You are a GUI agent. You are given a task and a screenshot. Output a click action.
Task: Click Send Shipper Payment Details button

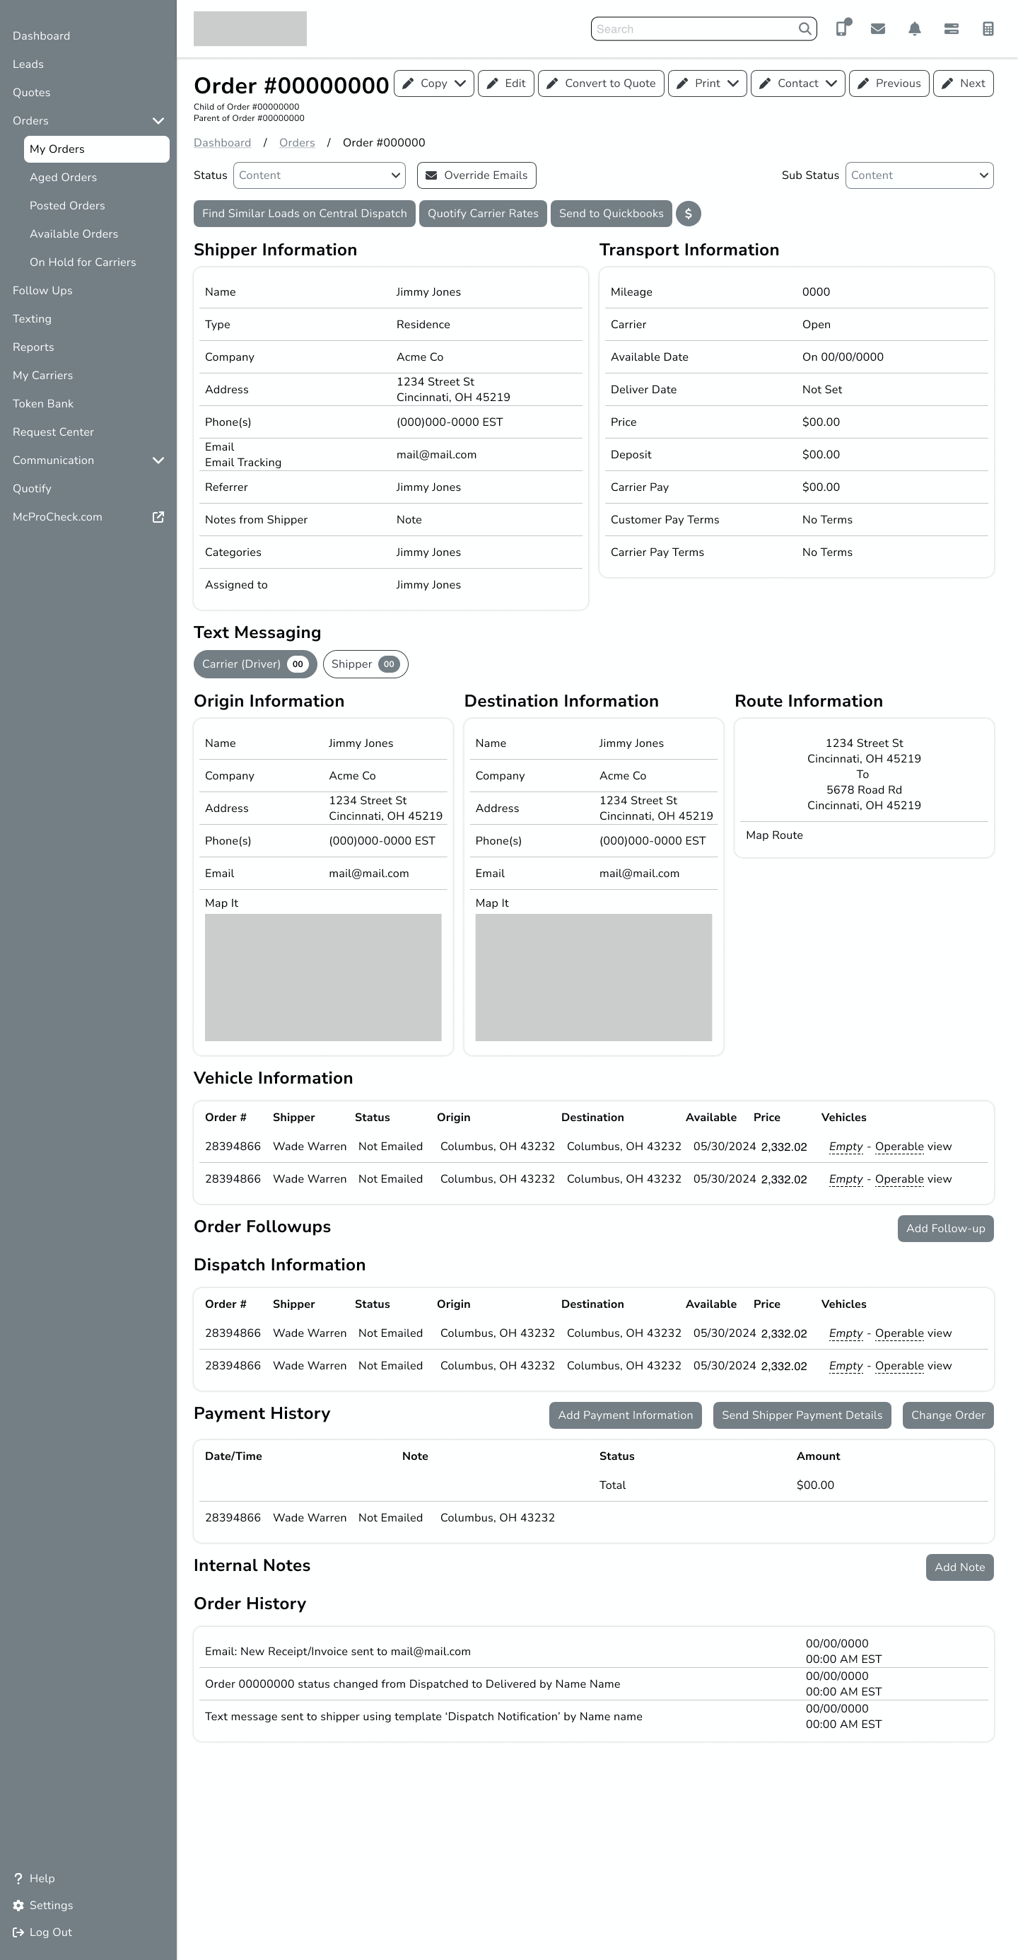pos(802,1415)
